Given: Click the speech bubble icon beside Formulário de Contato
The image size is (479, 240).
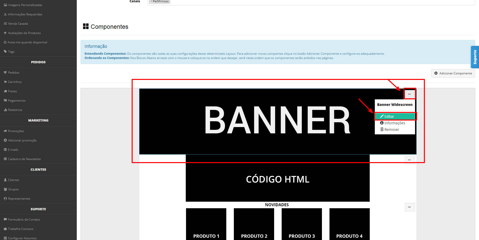Looking at the screenshot, I should (5, 220).
